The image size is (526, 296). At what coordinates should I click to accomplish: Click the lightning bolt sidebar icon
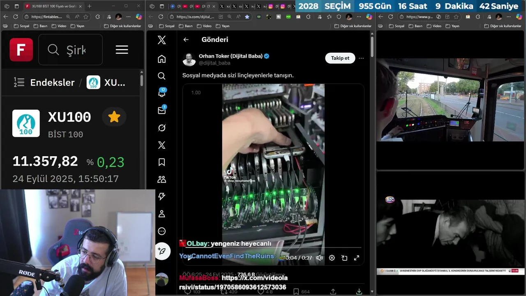click(162, 197)
